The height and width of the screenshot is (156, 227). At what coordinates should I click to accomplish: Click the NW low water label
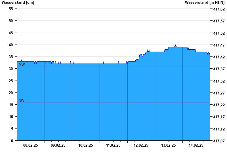[21, 100]
